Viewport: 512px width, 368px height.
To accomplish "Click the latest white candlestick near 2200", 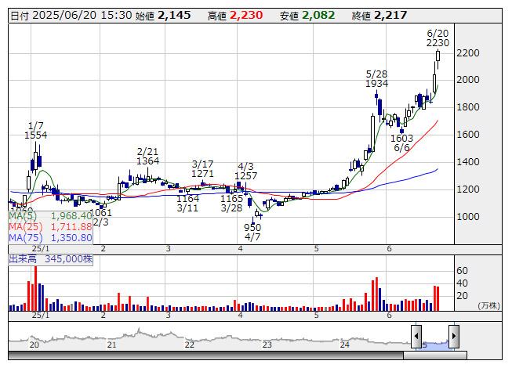I will pos(438,56).
